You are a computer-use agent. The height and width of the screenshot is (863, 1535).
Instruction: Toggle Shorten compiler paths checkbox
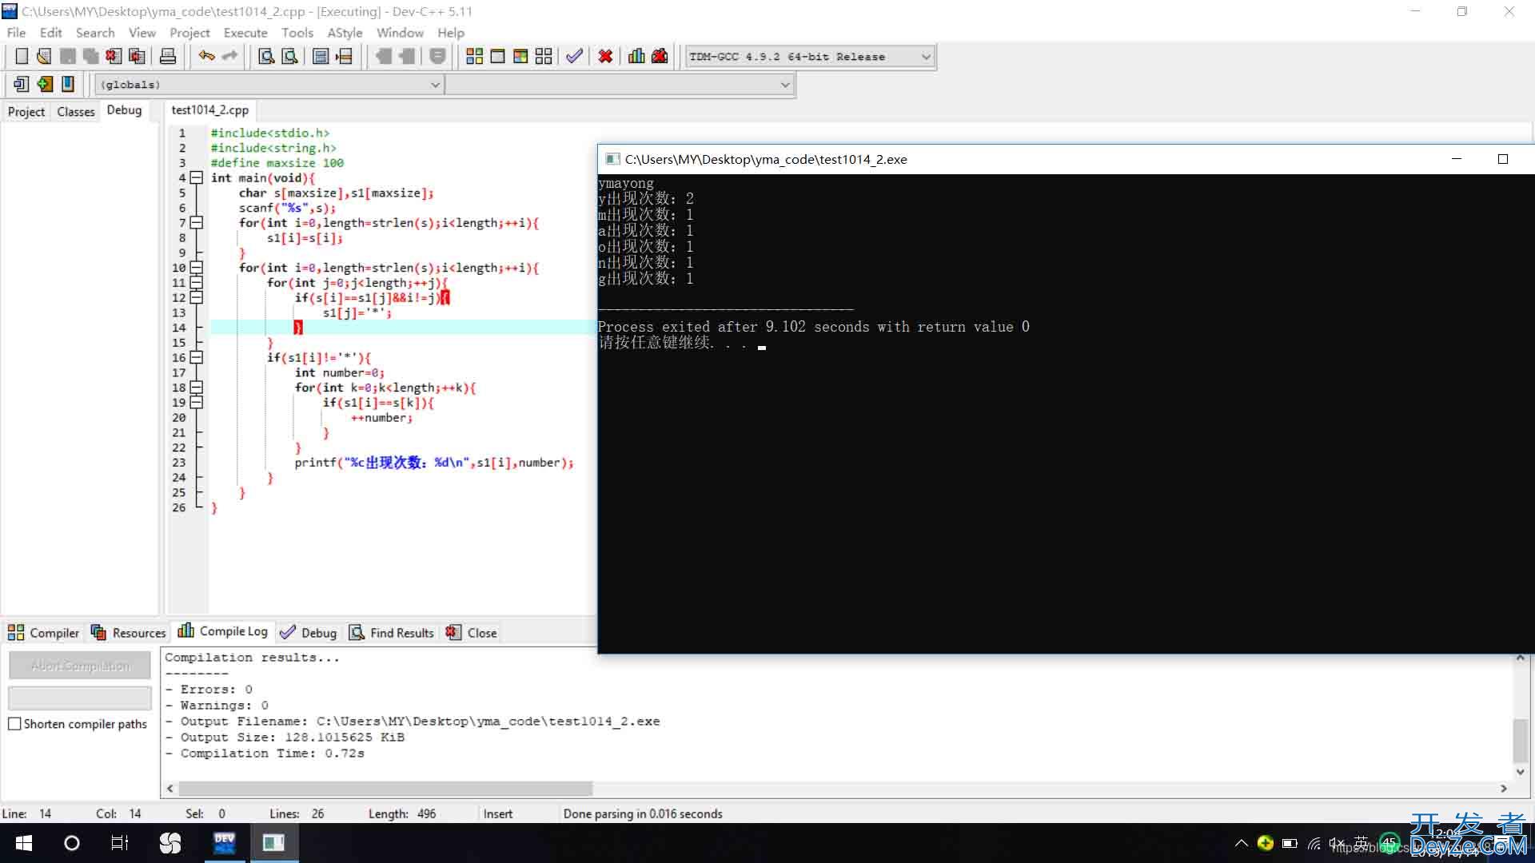pos(14,724)
